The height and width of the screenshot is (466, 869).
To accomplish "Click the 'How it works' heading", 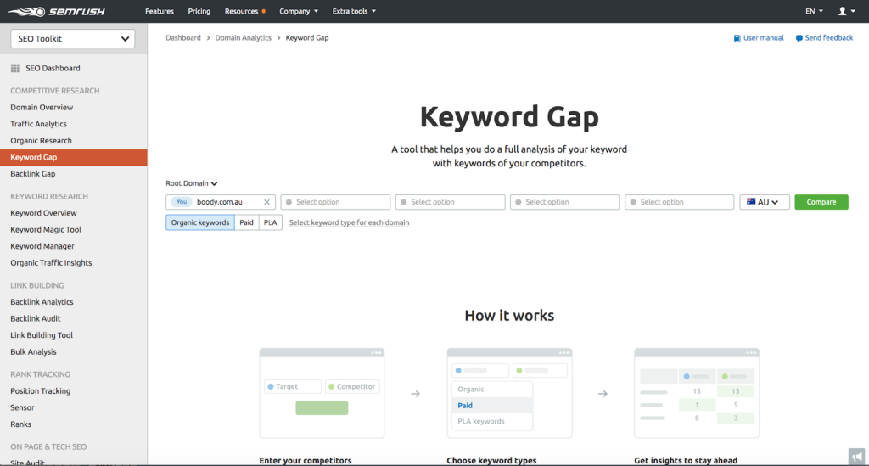I will coord(509,315).
